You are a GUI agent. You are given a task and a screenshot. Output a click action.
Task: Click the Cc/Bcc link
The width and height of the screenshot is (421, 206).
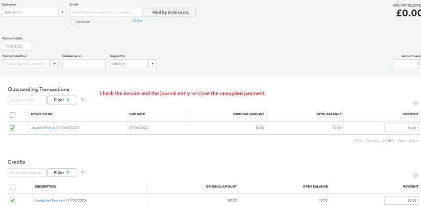(x=137, y=21)
